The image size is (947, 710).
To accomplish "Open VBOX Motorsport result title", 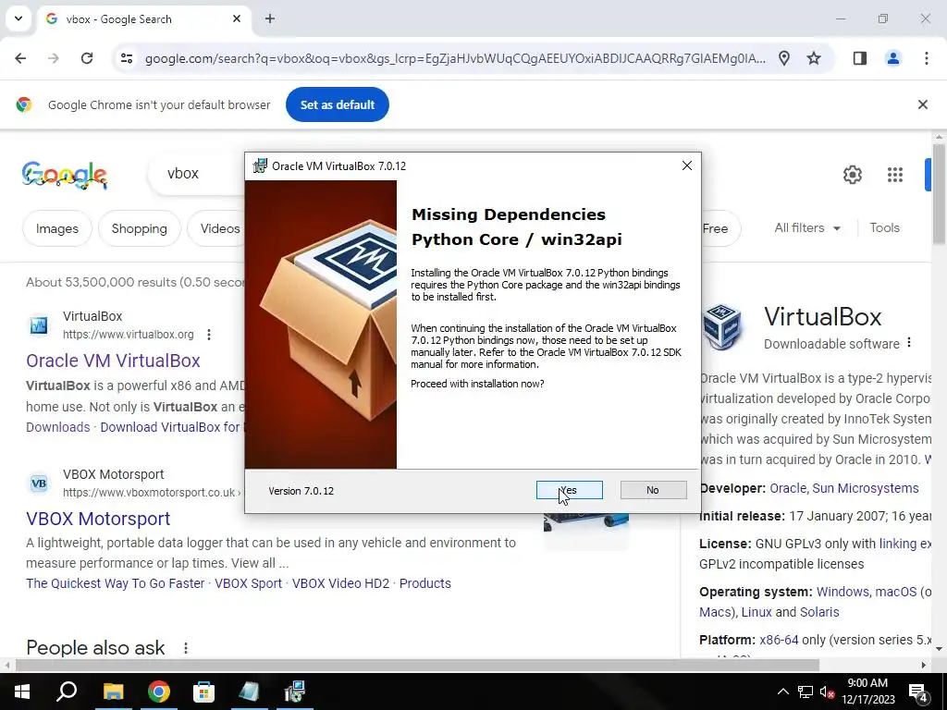I will click(98, 519).
